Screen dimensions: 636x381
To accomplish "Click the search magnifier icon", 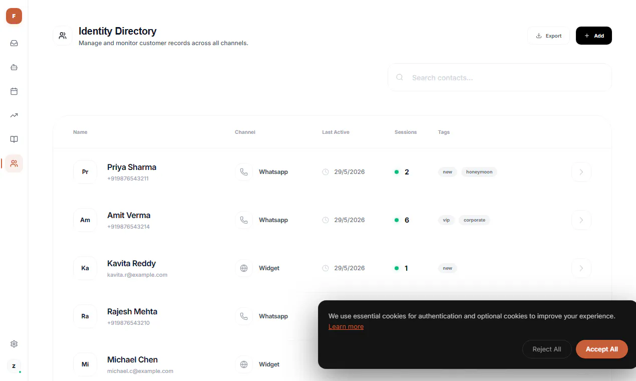I will point(400,77).
